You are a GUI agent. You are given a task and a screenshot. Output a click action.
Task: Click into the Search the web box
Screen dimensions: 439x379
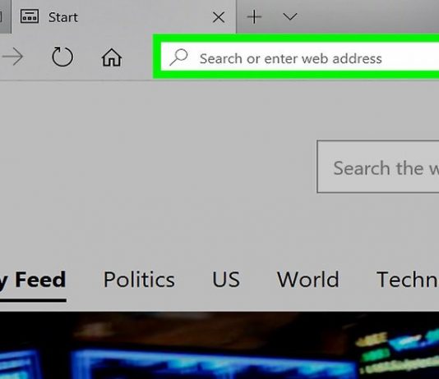pos(378,167)
